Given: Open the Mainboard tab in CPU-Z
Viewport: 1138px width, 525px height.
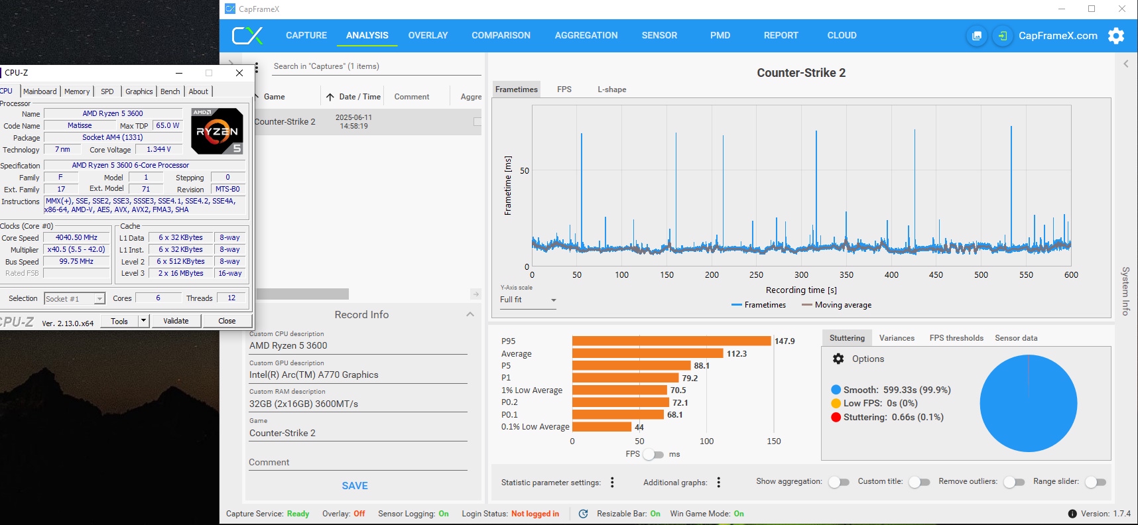Looking at the screenshot, I should pyautogui.click(x=40, y=91).
